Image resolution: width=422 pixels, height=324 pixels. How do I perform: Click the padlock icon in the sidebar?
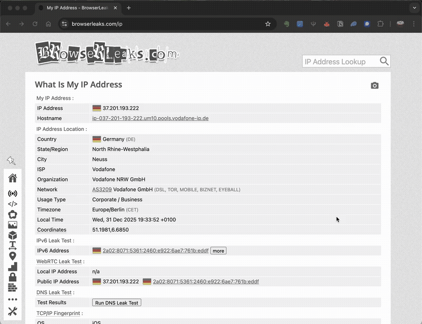point(12,277)
